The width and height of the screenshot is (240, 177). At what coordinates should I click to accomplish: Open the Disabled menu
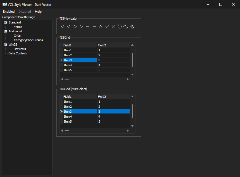point(25,12)
